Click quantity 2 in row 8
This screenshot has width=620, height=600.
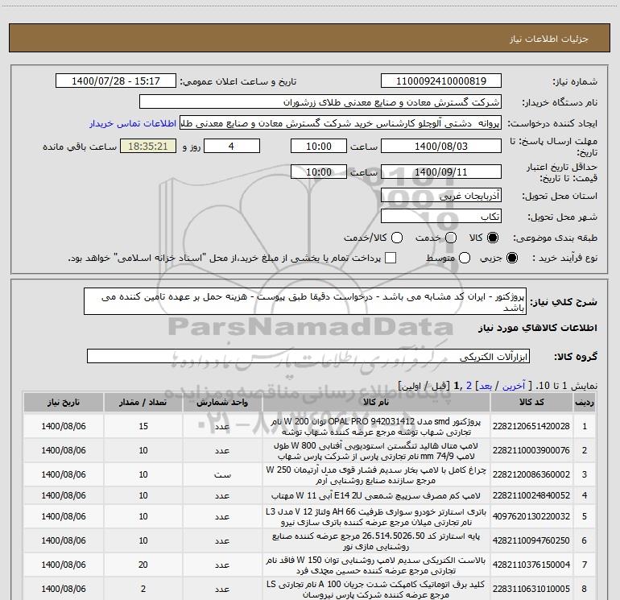point(143,589)
